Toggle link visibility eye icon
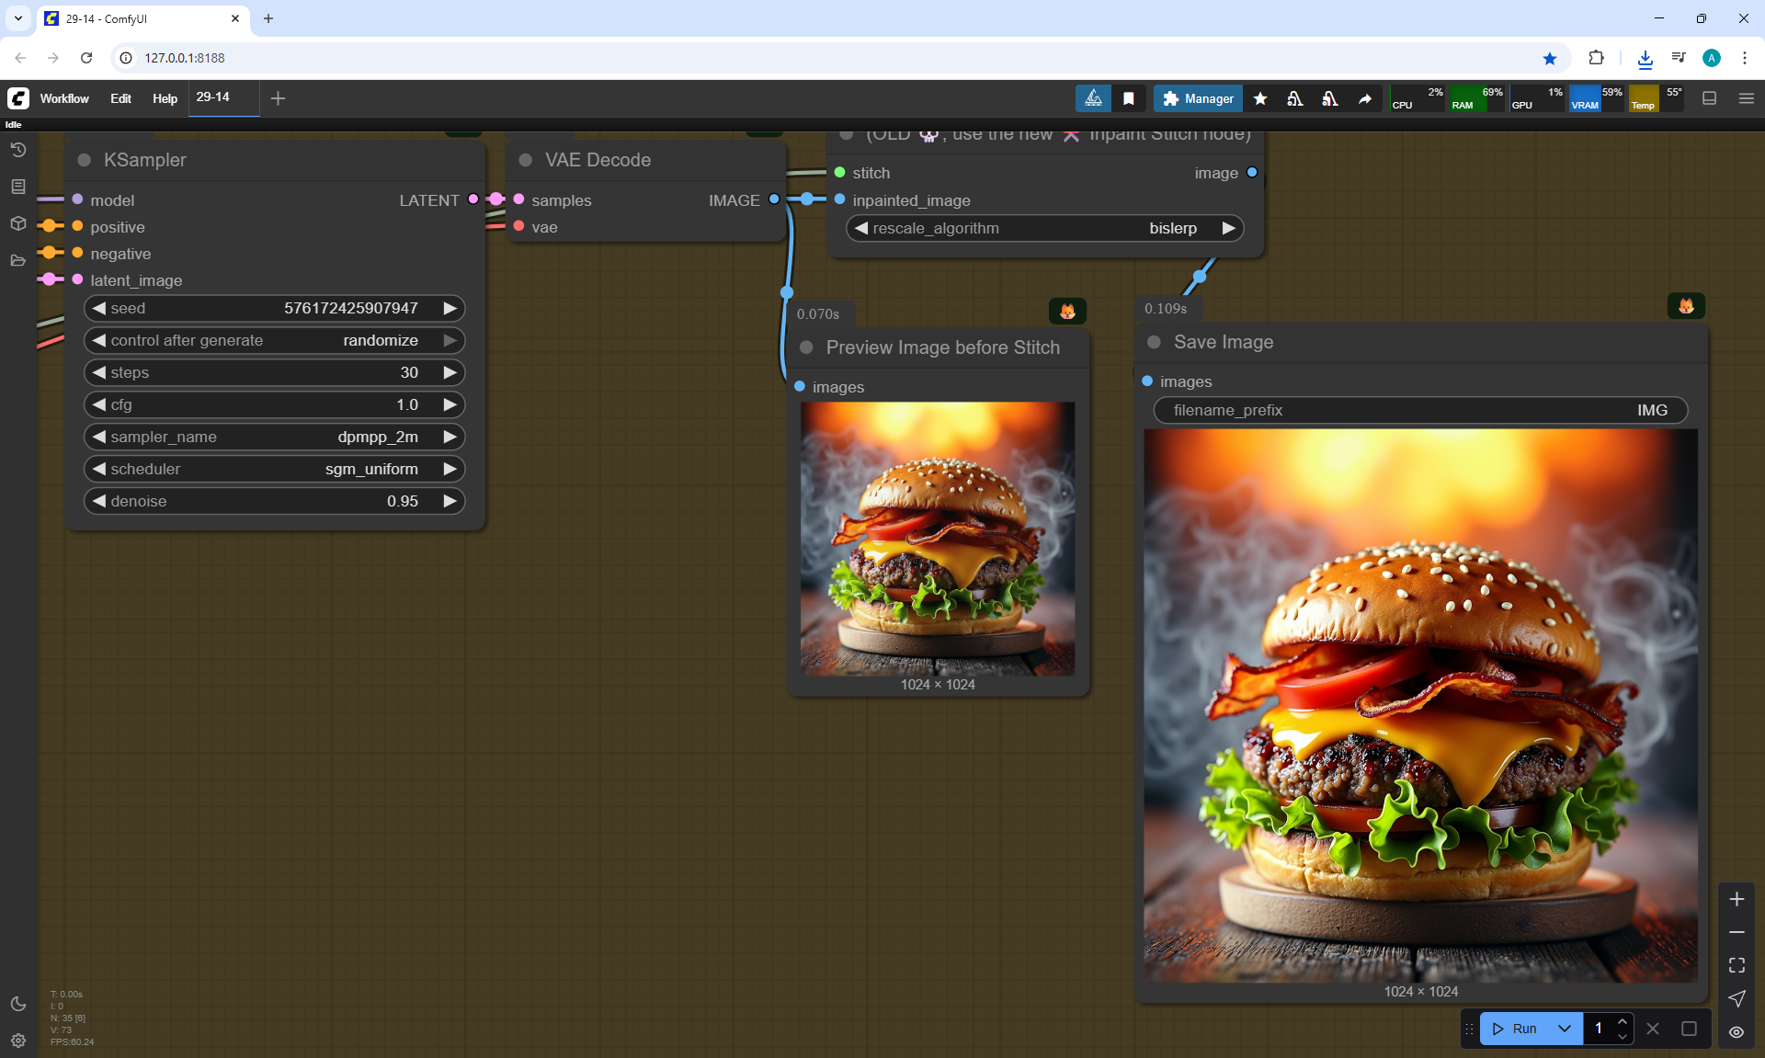The width and height of the screenshot is (1765, 1058). (1736, 1031)
